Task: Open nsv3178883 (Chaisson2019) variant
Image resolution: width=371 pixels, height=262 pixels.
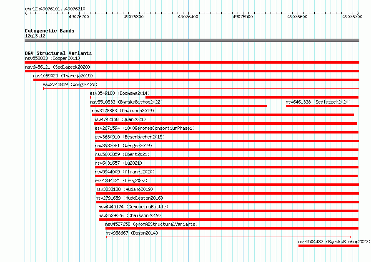Action: click(123, 111)
